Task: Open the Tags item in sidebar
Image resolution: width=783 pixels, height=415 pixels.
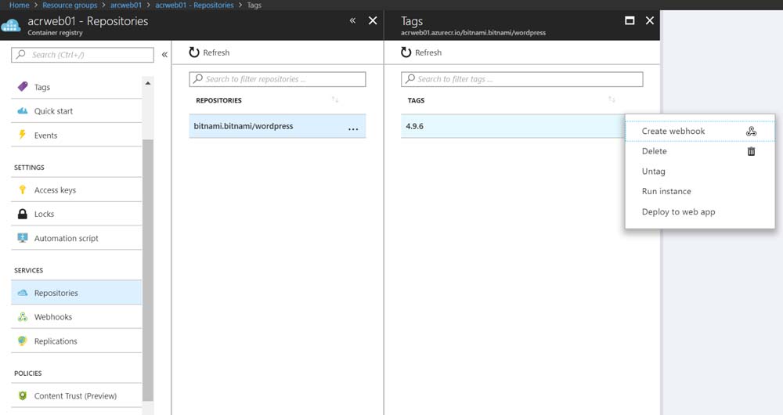Action: pyautogui.click(x=42, y=88)
